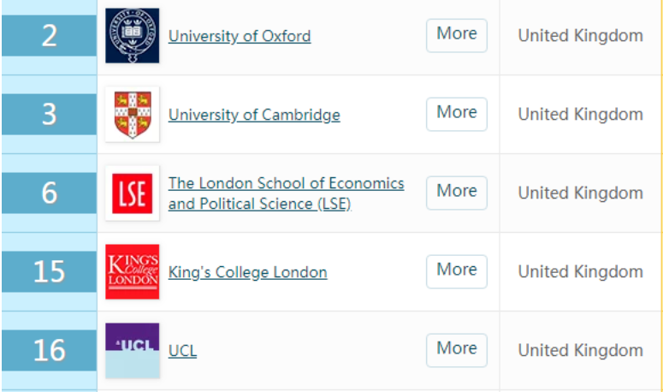
Task: Click More button for University of Oxford
Action: pos(457,36)
